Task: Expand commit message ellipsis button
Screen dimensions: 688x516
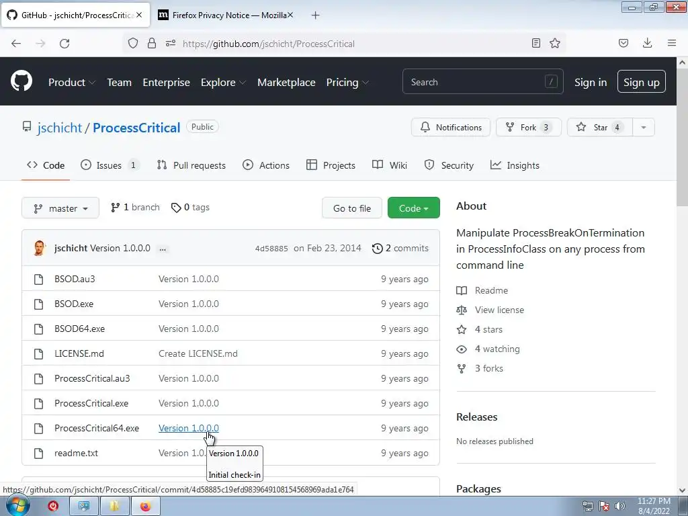Action: 163,249
